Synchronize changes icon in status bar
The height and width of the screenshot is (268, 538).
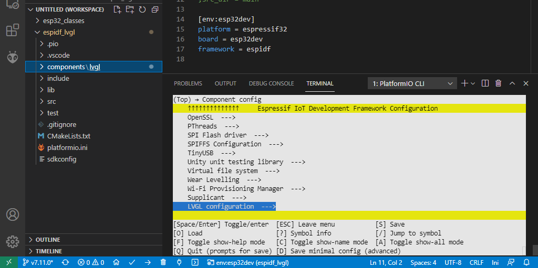pos(65,263)
